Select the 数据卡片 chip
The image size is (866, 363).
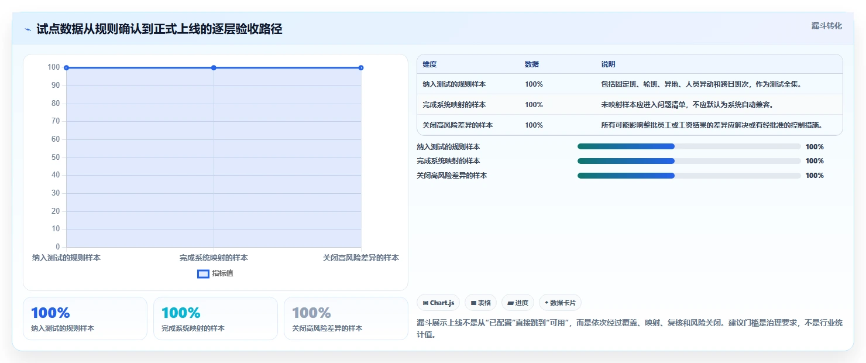pyautogui.click(x=560, y=303)
